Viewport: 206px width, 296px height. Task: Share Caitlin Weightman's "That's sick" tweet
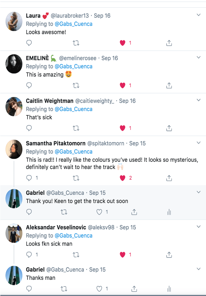pos(169,128)
